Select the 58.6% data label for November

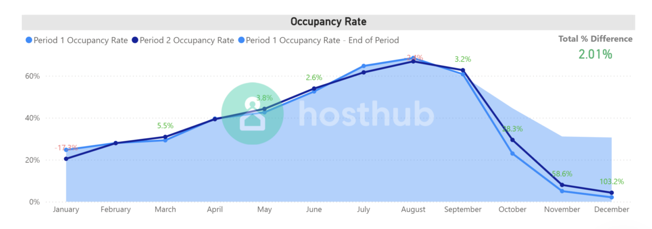point(562,174)
